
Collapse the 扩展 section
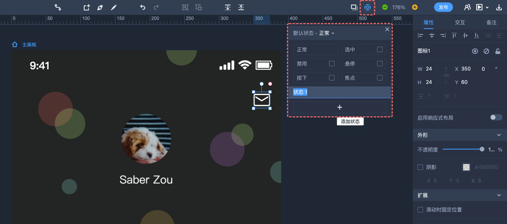click(499, 195)
